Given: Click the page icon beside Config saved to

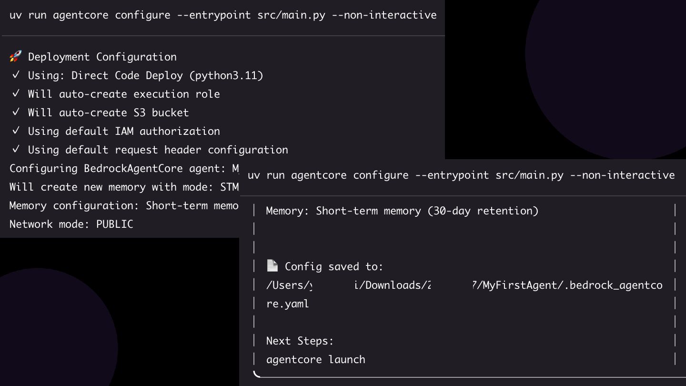Looking at the screenshot, I should tap(272, 266).
